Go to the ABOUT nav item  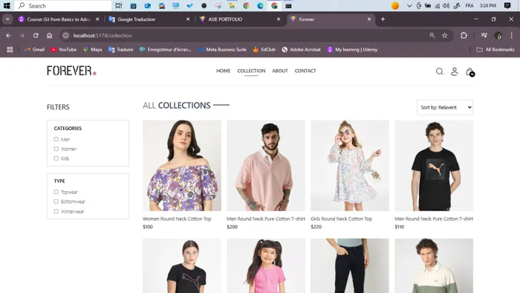point(280,71)
